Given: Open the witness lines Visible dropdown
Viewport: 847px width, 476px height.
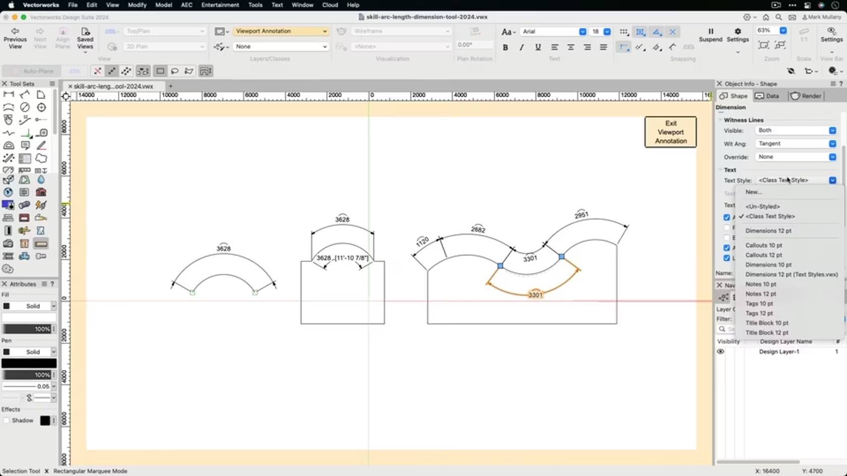Looking at the screenshot, I should click(796, 130).
